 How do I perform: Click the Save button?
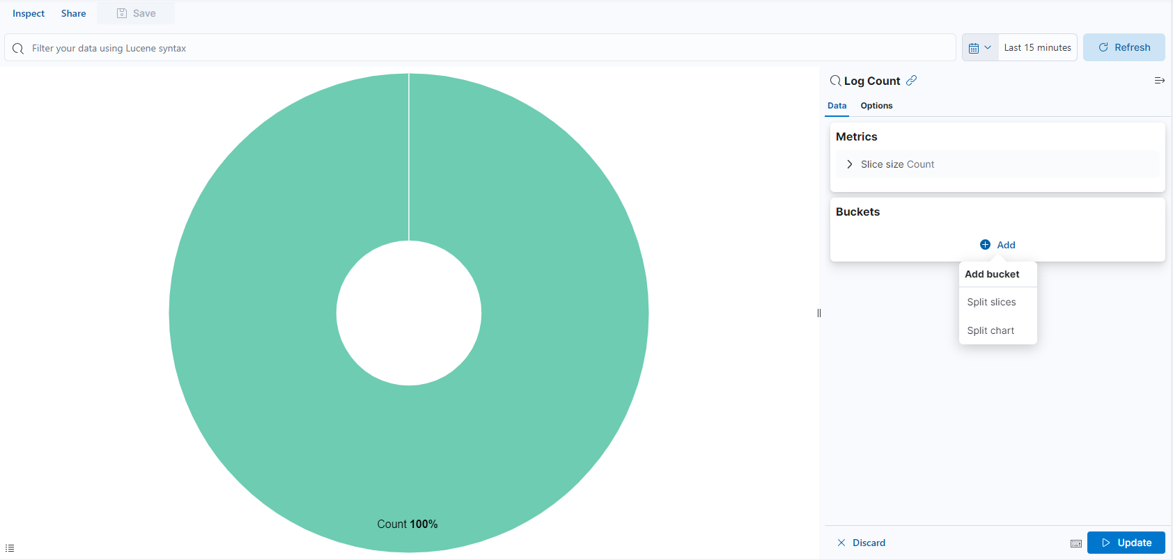(136, 13)
